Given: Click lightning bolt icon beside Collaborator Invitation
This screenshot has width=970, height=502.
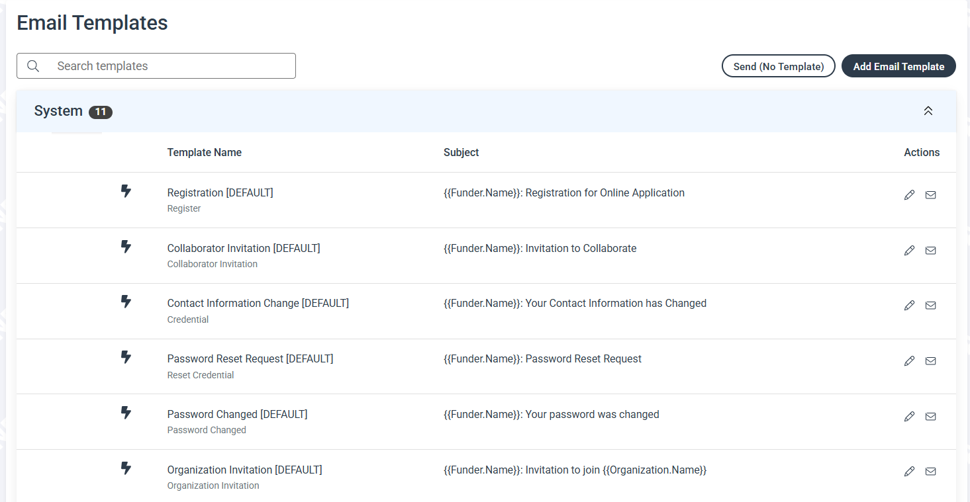Looking at the screenshot, I should point(126,247).
